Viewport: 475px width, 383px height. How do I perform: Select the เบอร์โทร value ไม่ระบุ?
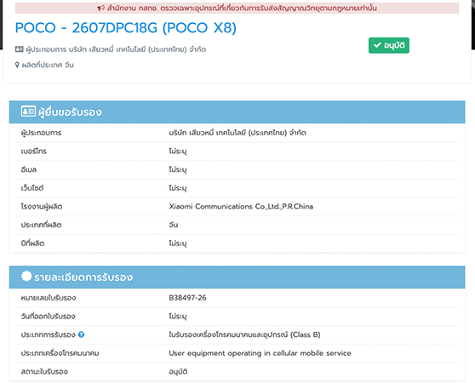tap(178, 151)
